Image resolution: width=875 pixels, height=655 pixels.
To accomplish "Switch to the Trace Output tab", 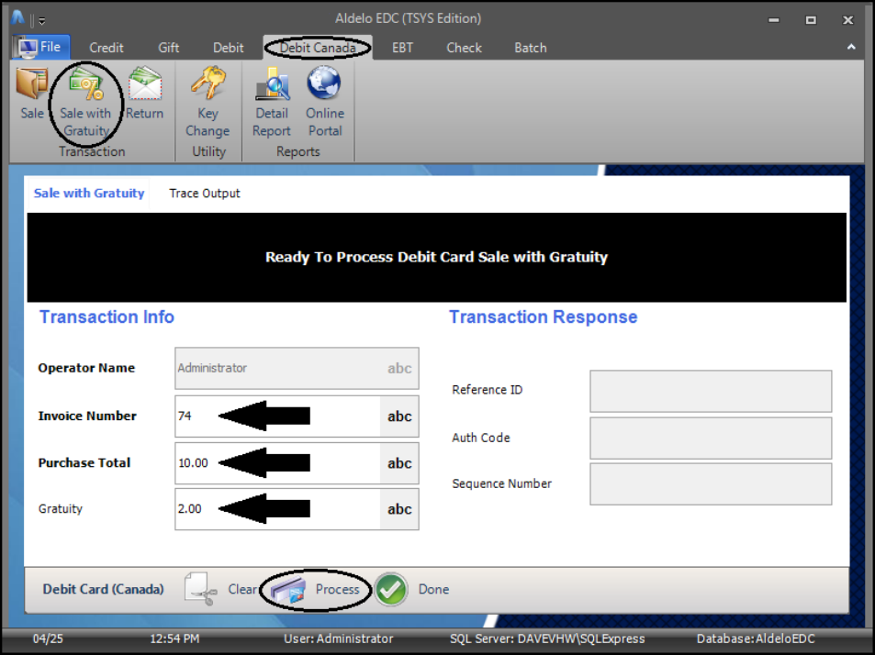I will [x=204, y=194].
